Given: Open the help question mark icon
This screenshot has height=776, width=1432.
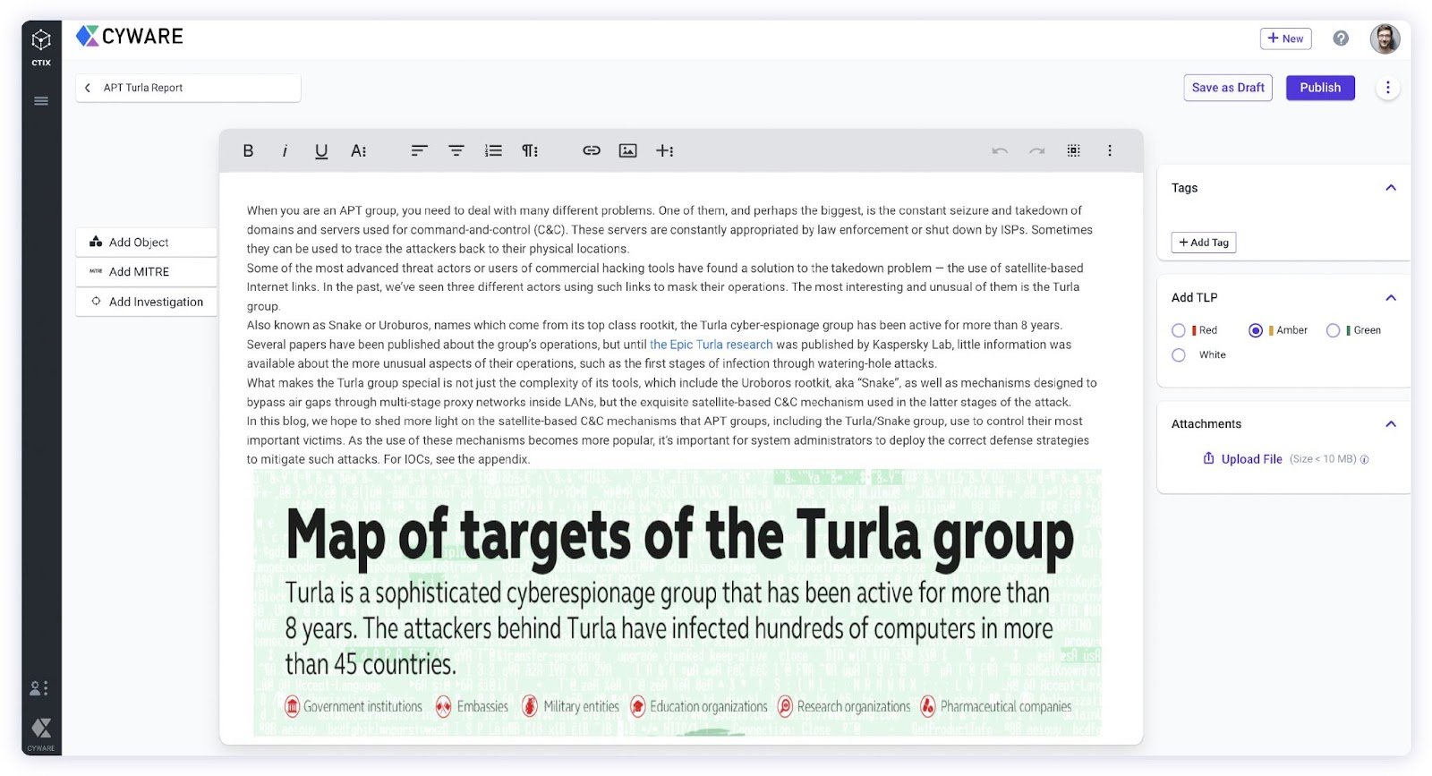Looking at the screenshot, I should click(x=1341, y=38).
